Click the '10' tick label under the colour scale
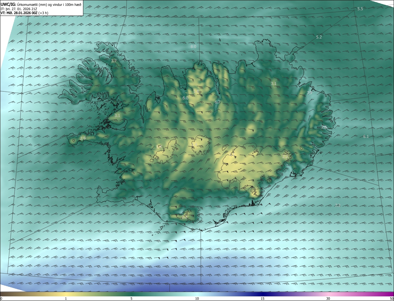 197,299
